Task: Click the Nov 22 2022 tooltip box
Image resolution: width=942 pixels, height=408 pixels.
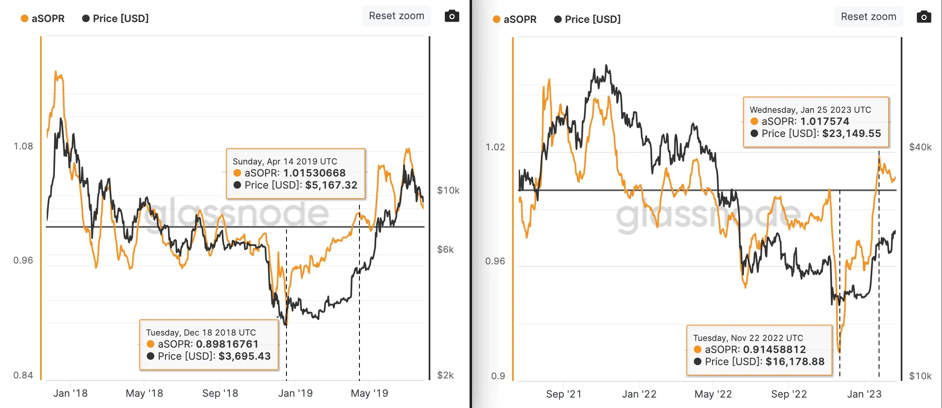Action: [759, 350]
